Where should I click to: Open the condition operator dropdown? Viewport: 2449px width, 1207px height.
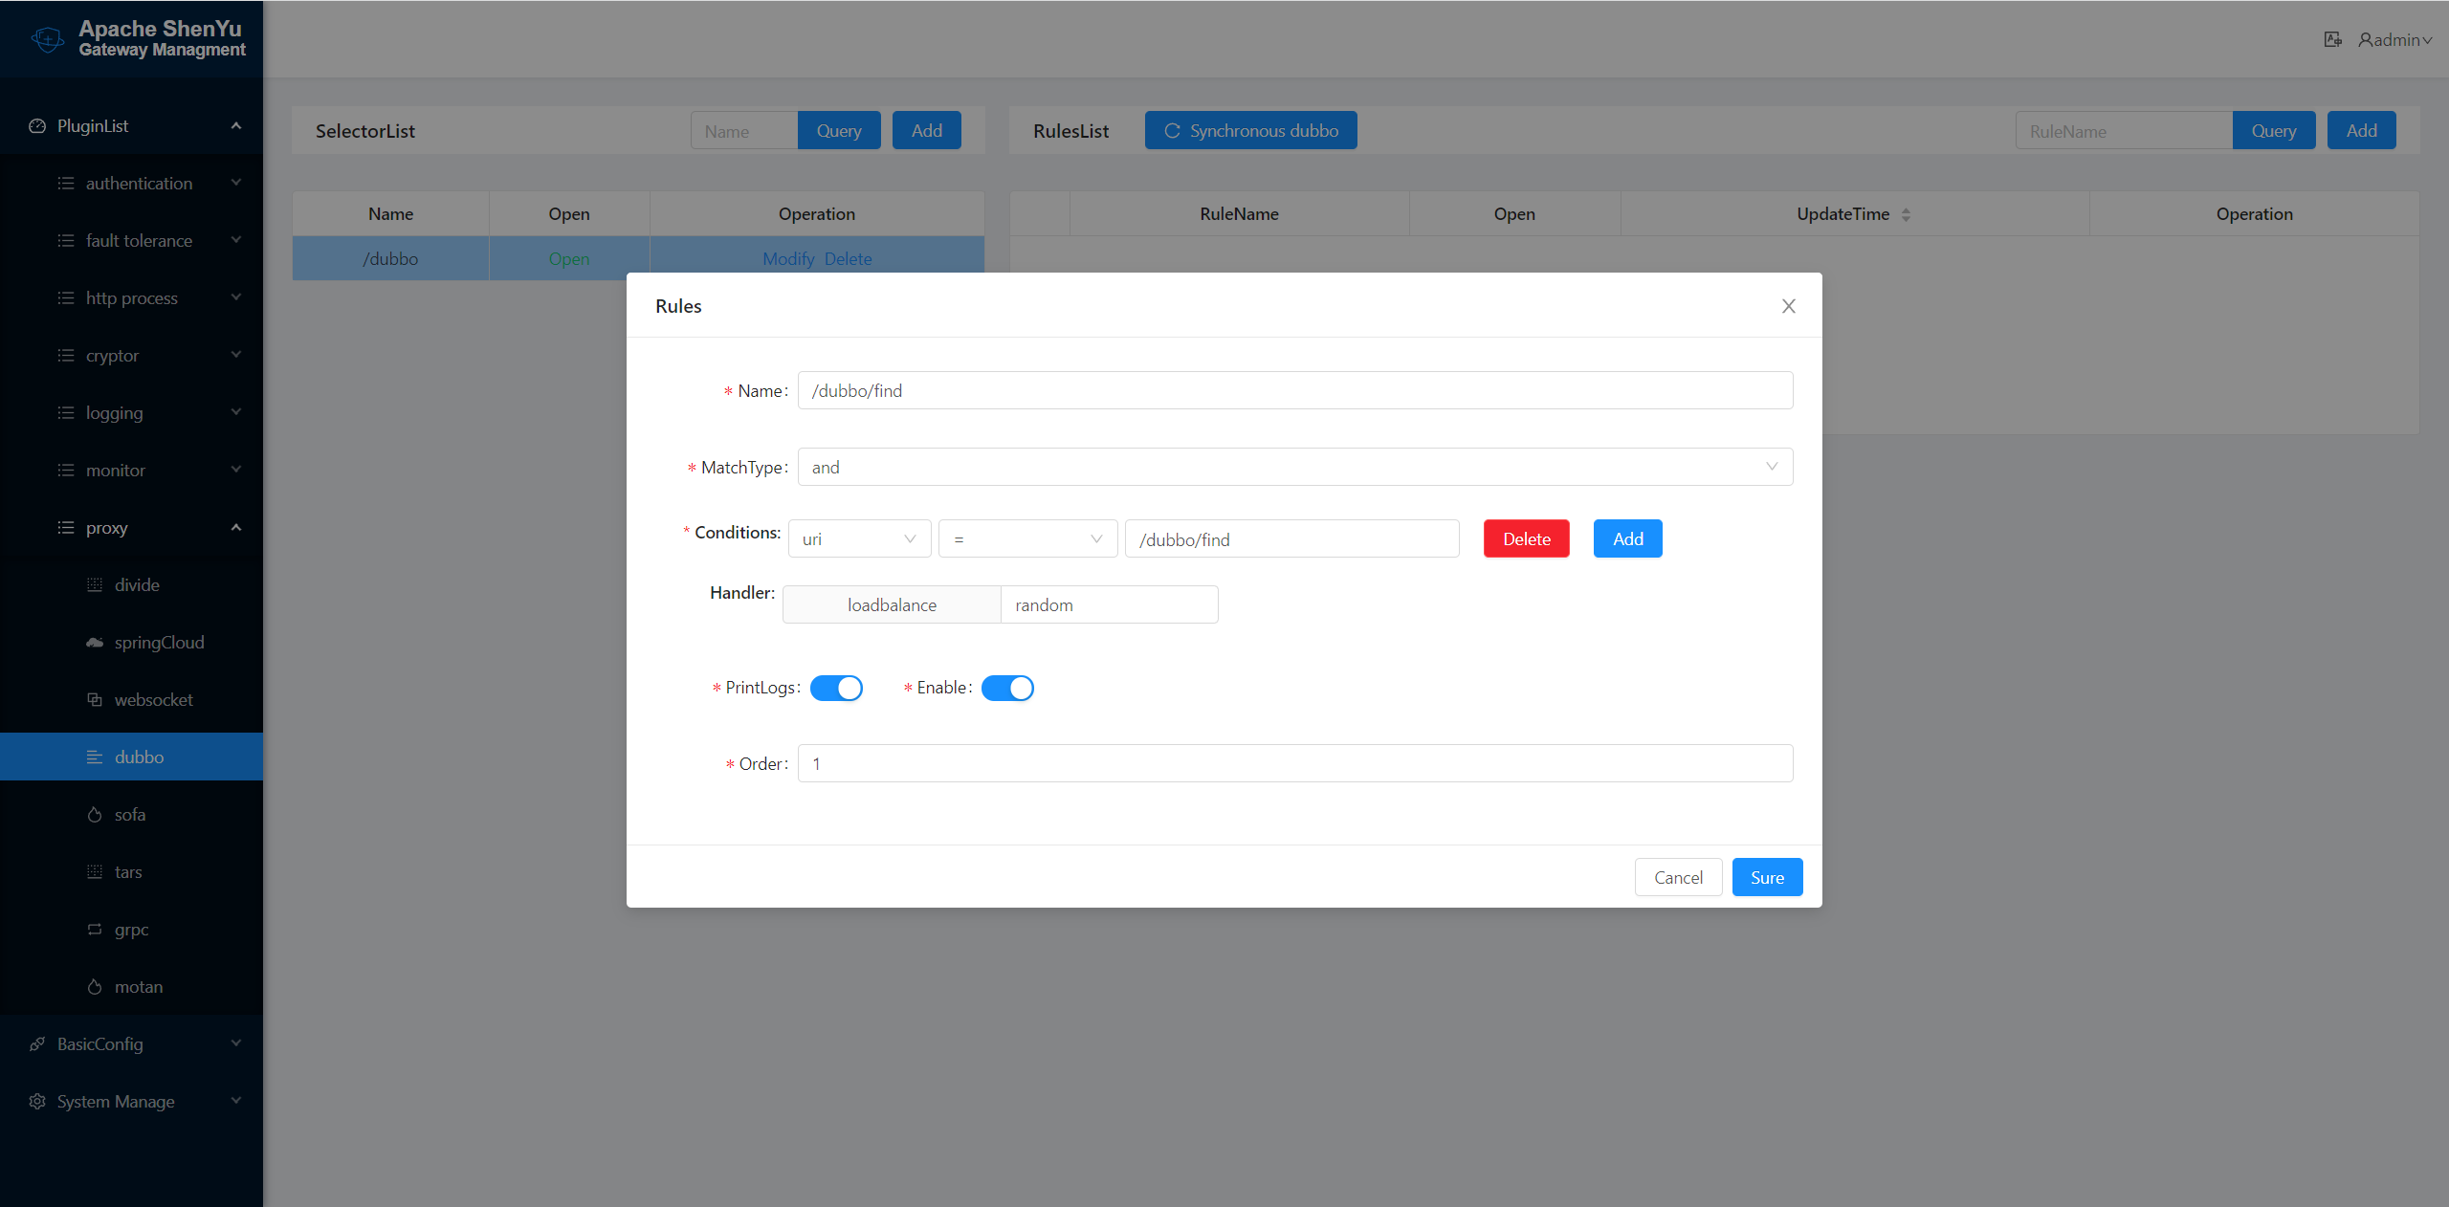(x=1026, y=538)
